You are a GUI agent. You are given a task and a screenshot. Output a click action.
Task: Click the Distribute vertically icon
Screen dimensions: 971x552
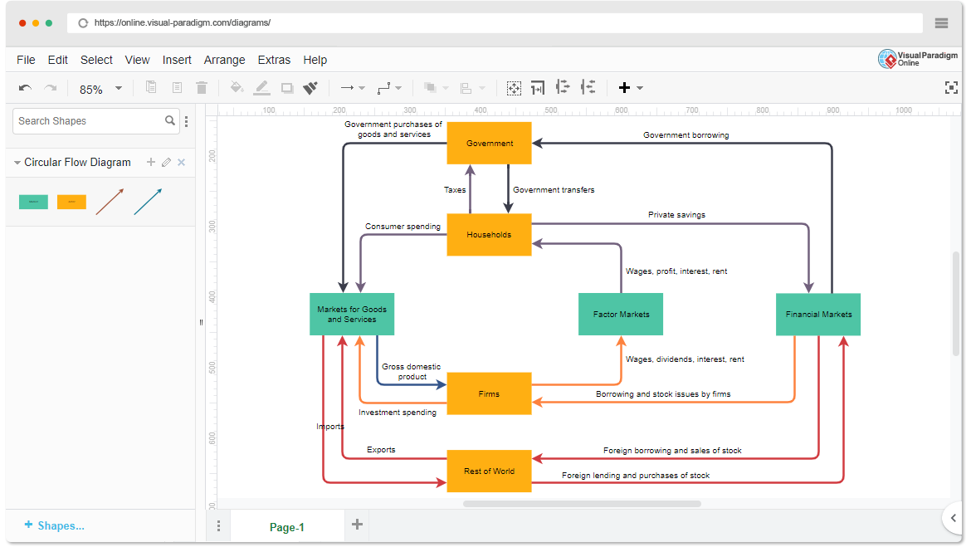pyautogui.click(x=588, y=87)
